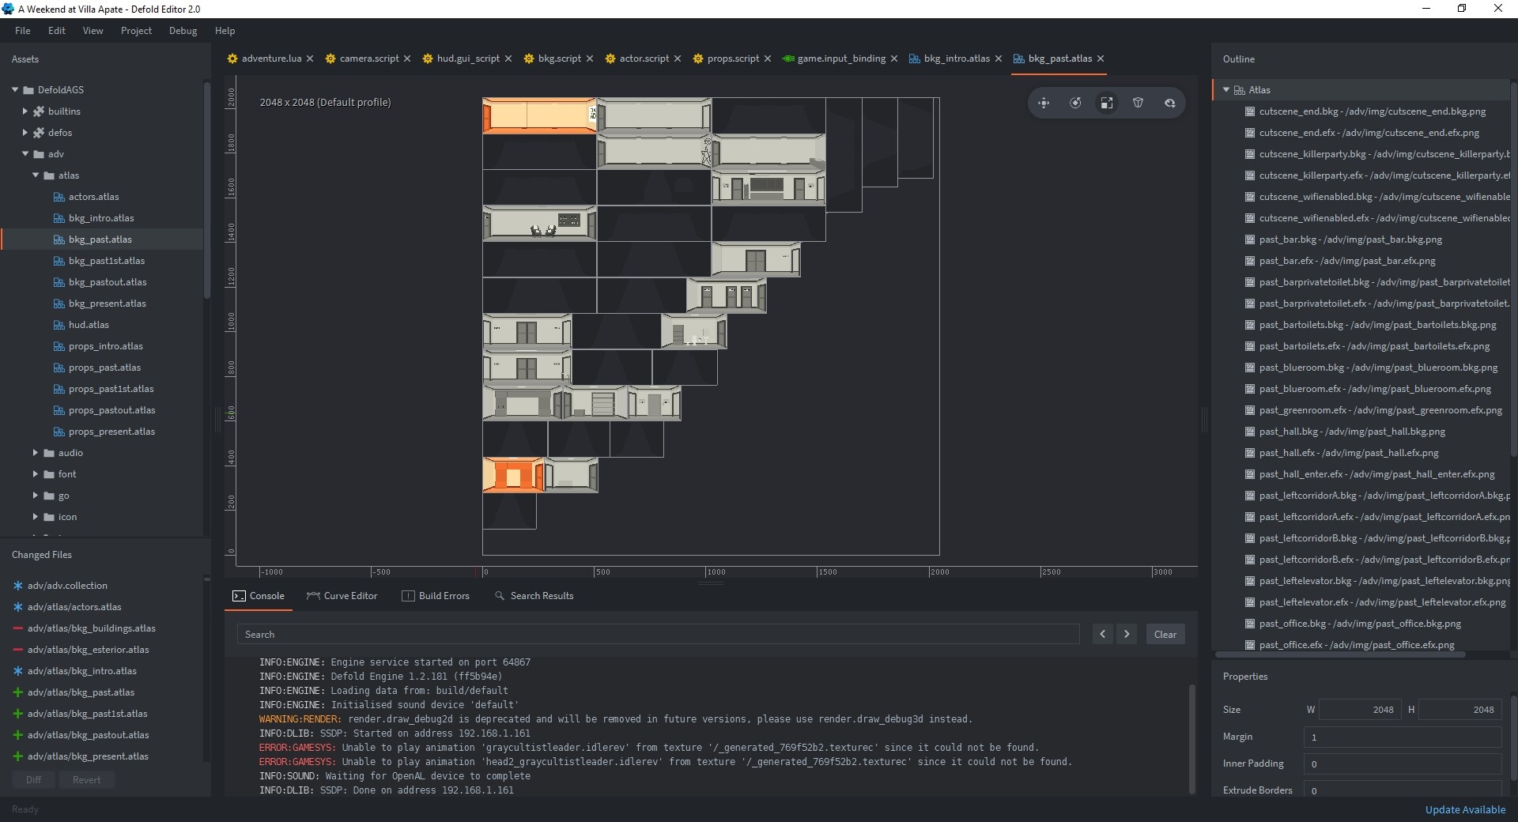Go to the next console search match

click(x=1127, y=634)
